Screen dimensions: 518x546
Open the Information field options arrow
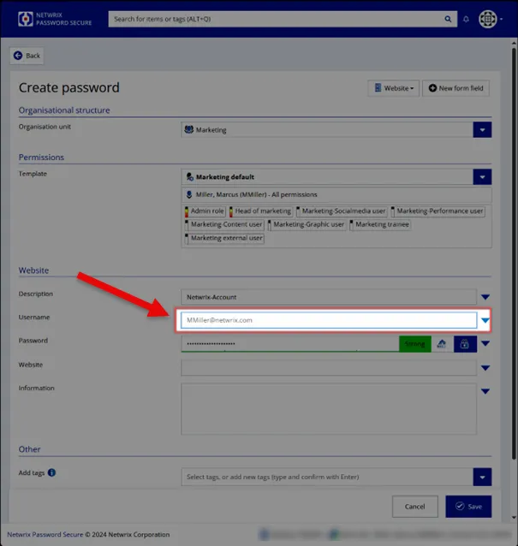click(485, 391)
